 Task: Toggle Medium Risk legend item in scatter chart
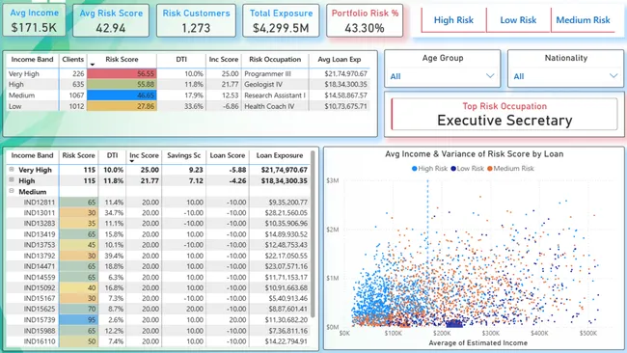510,169
